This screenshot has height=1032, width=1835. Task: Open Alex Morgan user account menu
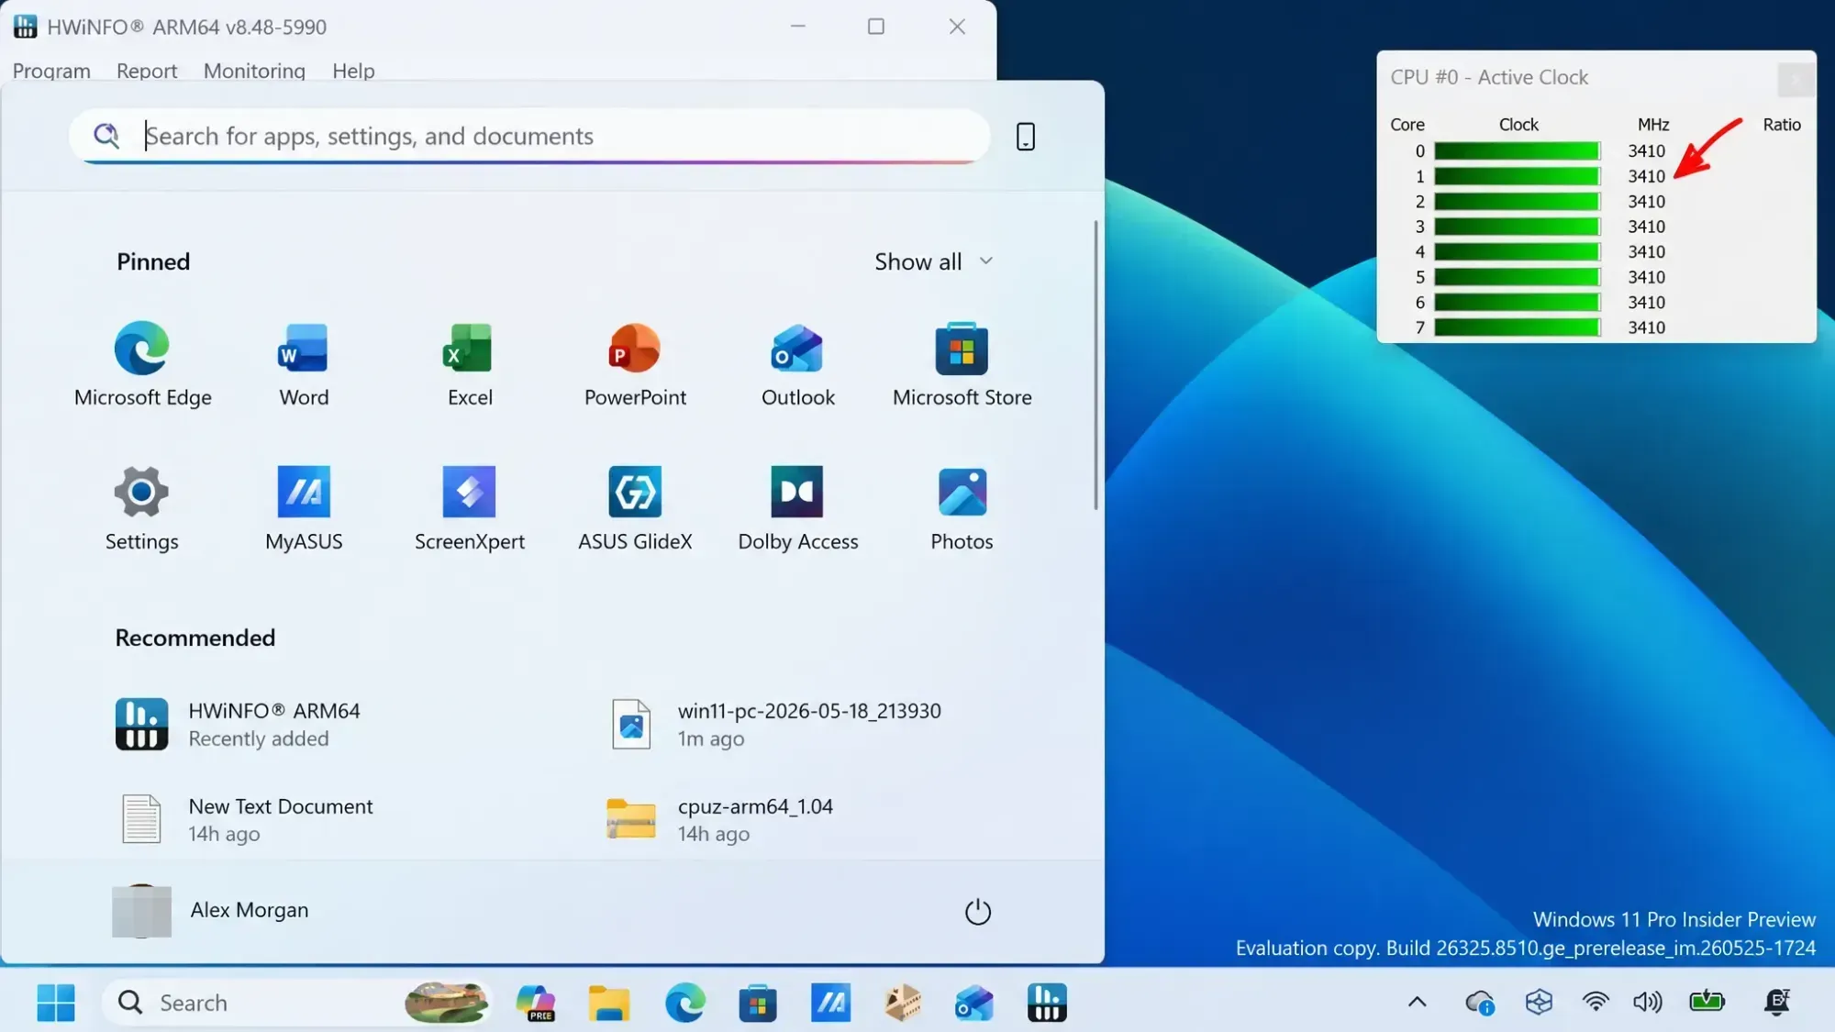click(211, 910)
